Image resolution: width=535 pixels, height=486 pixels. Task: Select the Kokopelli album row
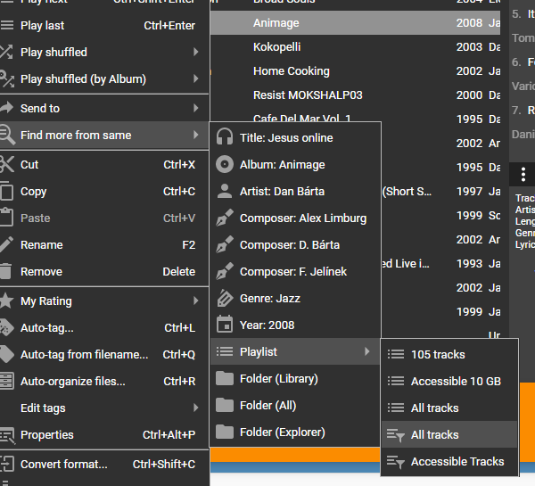[x=355, y=46]
